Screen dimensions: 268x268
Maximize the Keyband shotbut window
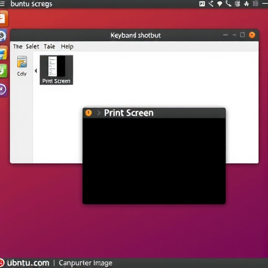pos(242,35)
